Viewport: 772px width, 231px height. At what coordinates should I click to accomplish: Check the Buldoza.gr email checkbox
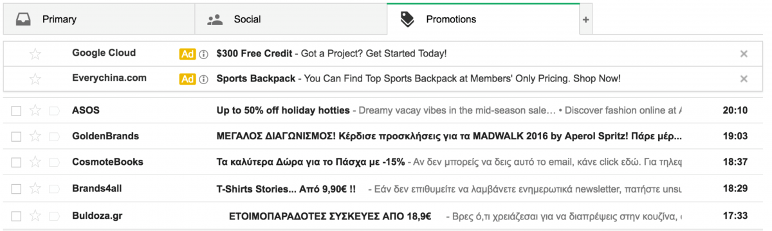(x=16, y=216)
